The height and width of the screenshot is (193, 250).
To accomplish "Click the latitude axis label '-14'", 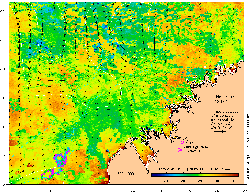I will coord(3,69).
